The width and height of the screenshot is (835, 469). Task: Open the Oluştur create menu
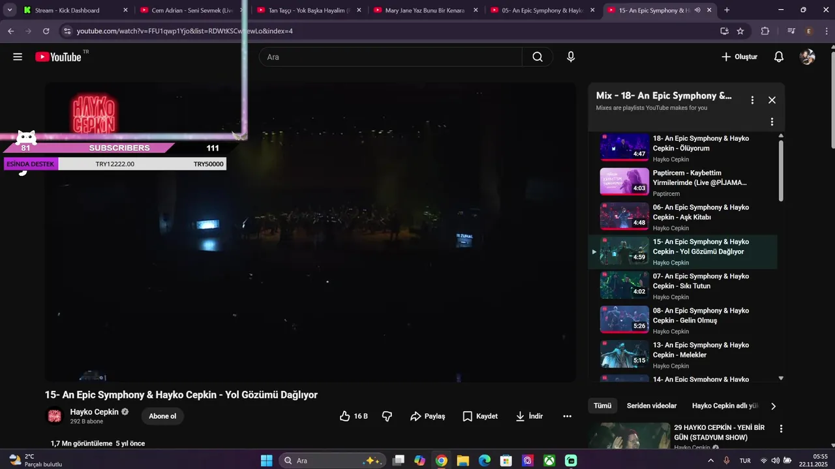[739, 57]
